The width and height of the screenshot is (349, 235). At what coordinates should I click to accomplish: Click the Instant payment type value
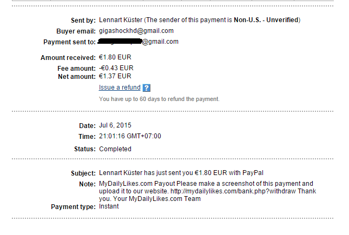[109, 206]
